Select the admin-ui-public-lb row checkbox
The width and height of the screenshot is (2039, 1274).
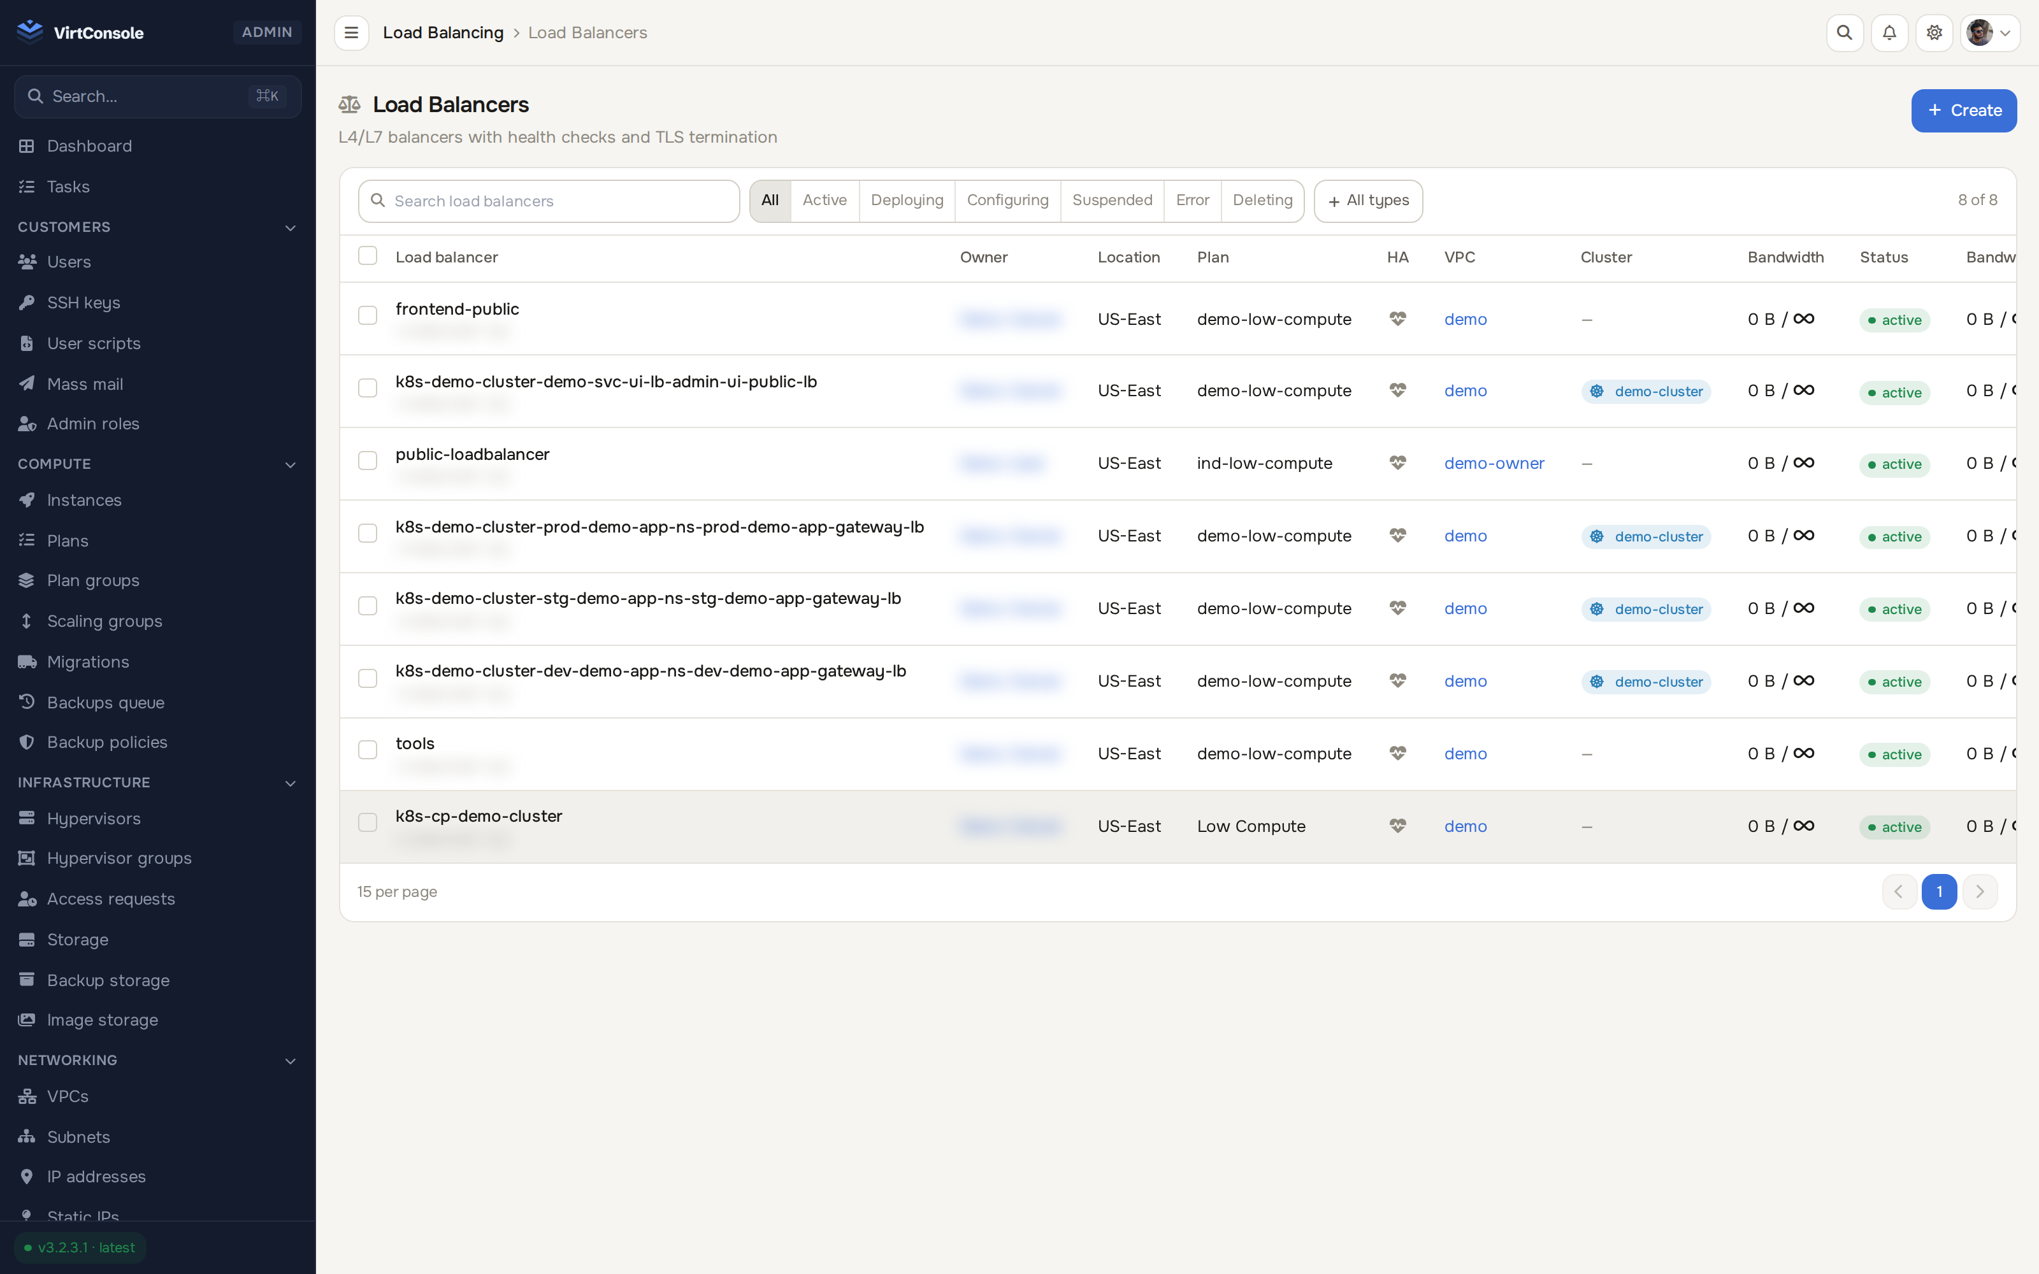(368, 389)
